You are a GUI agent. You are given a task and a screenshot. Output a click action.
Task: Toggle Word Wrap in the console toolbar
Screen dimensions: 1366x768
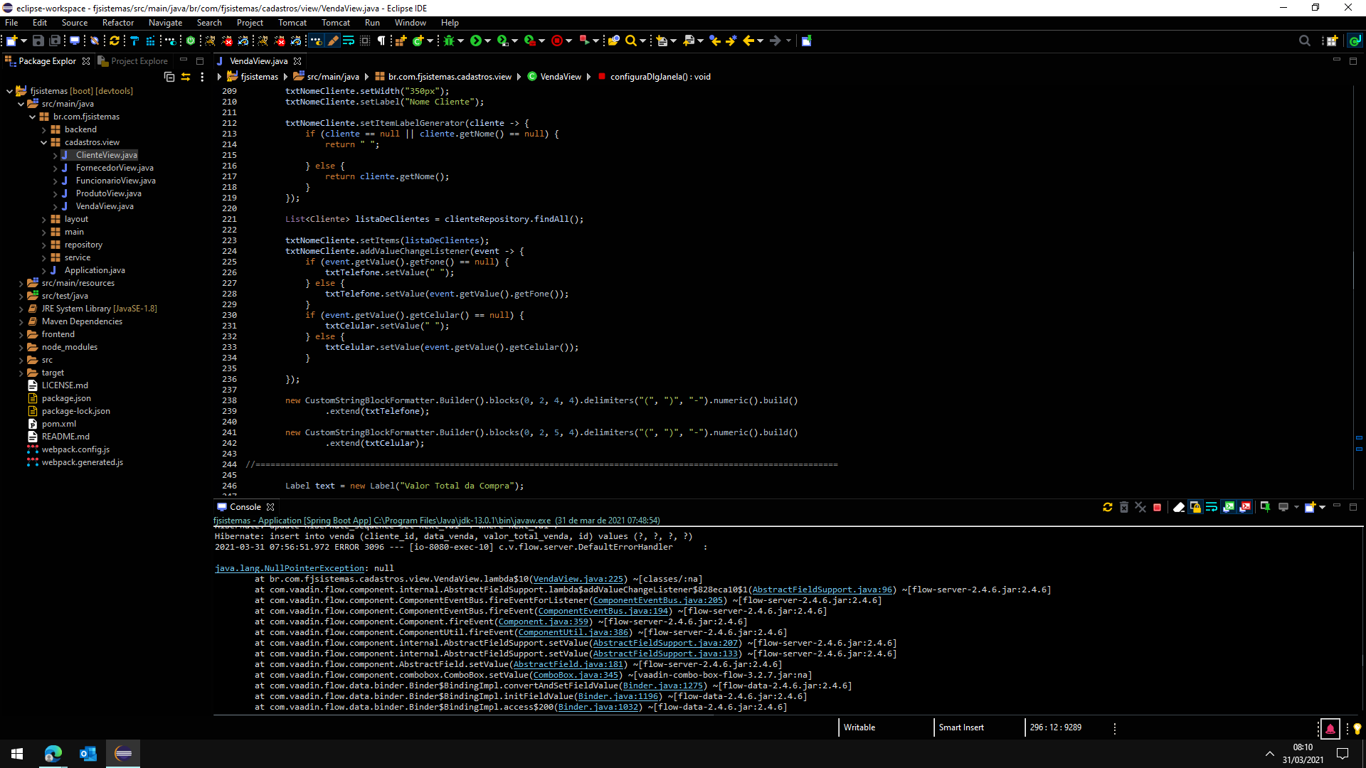click(x=1212, y=507)
